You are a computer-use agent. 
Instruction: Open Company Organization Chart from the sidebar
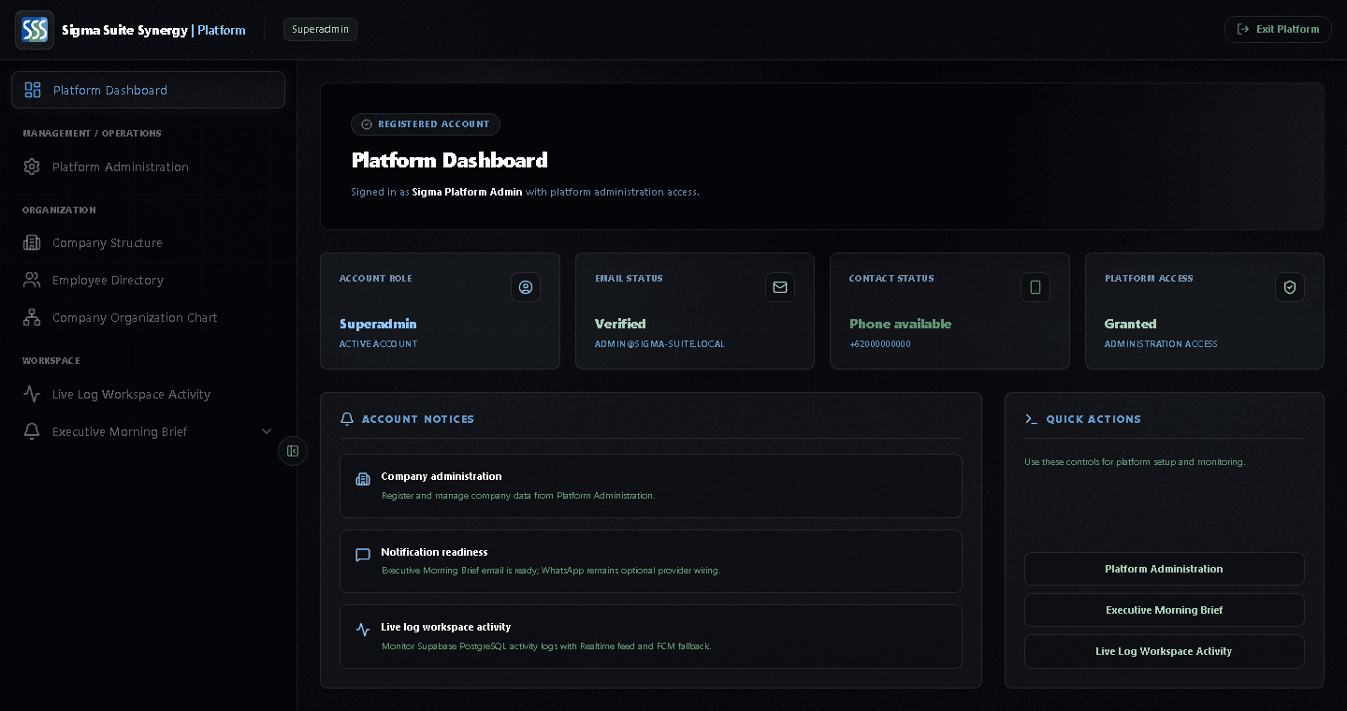coord(148,317)
